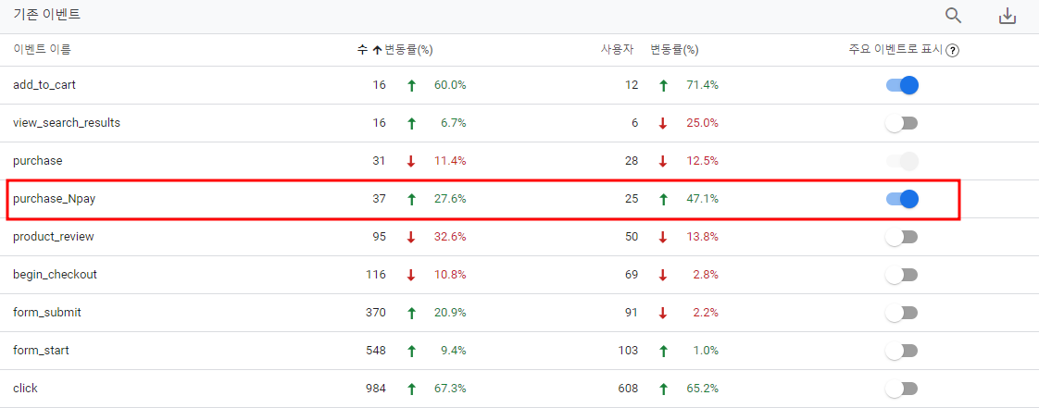The width and height of the screenshot is (1039, 408).
Task: Enable key event toggle for form_submit
Action: (902, 312)
